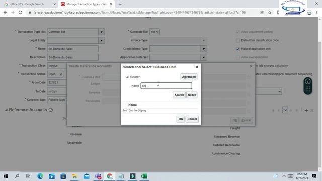The image size is (322, 181).
Task: Go back in browser
Action: 5,12
